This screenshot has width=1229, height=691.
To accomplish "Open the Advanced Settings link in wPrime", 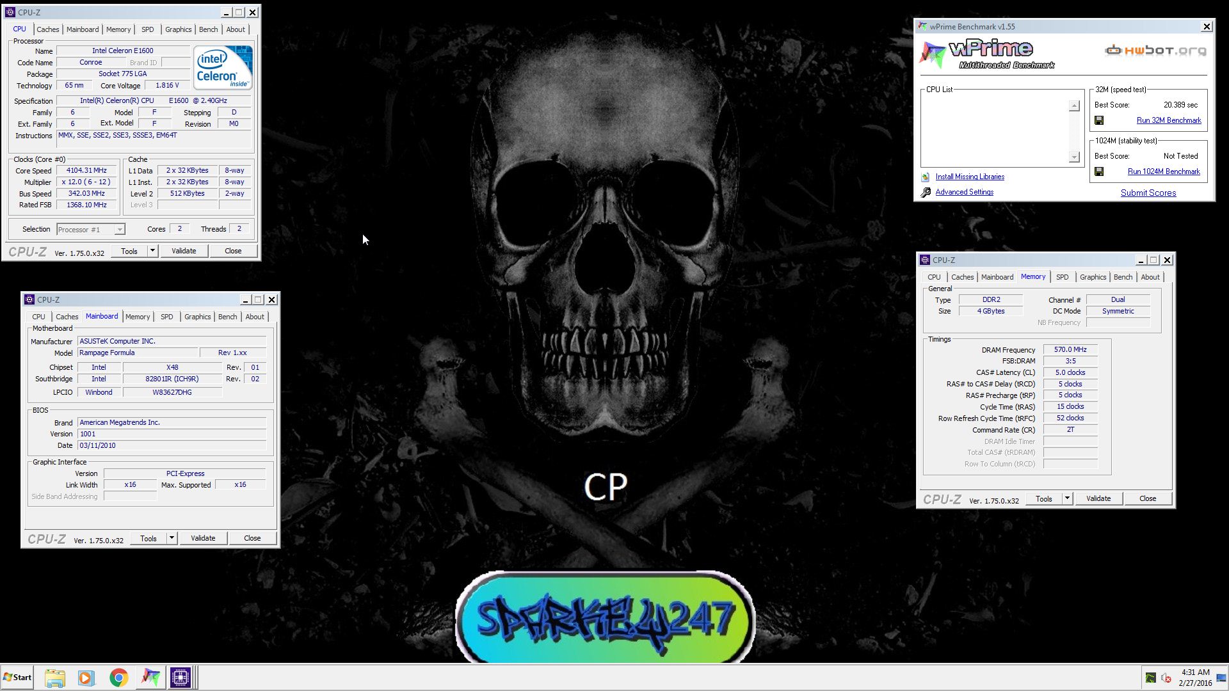I will pos(965,192).
